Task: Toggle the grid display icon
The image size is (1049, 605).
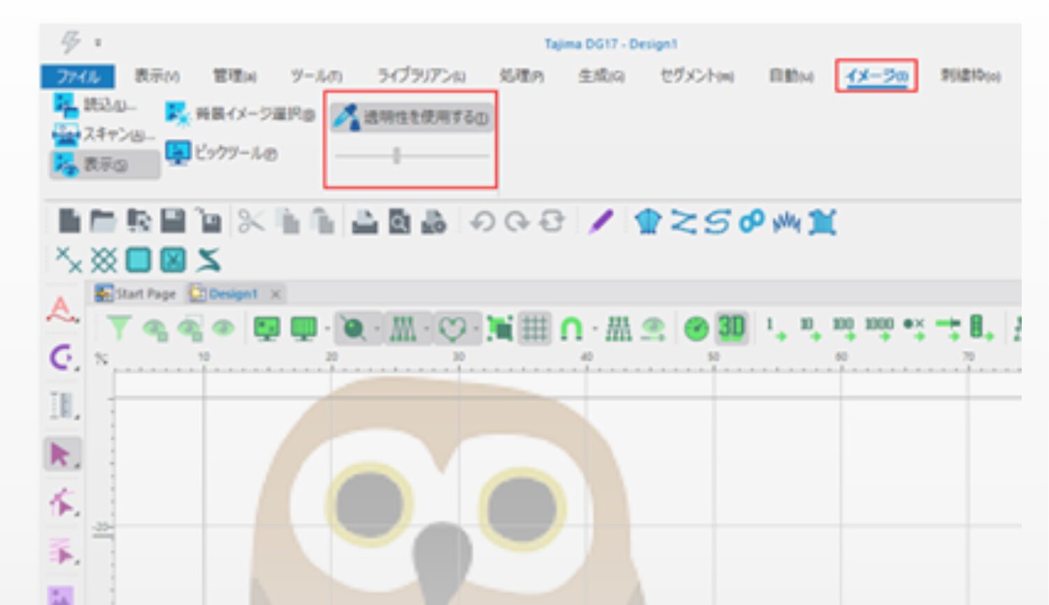Action: (x=535, y=328)
